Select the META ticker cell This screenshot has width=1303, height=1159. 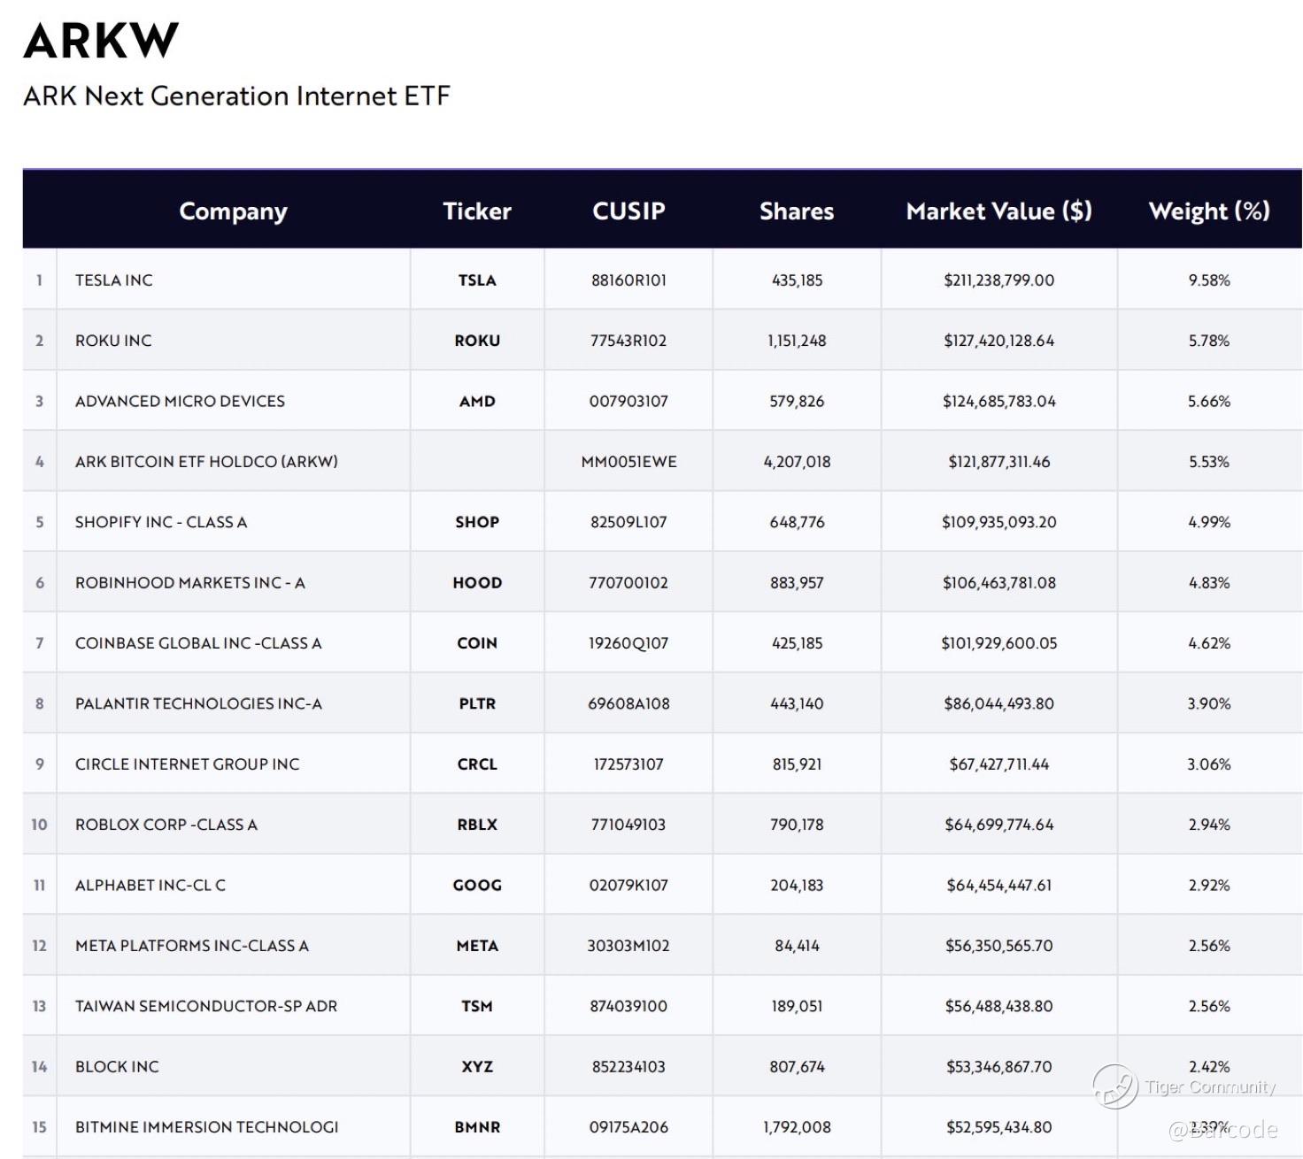pos(477,946)
